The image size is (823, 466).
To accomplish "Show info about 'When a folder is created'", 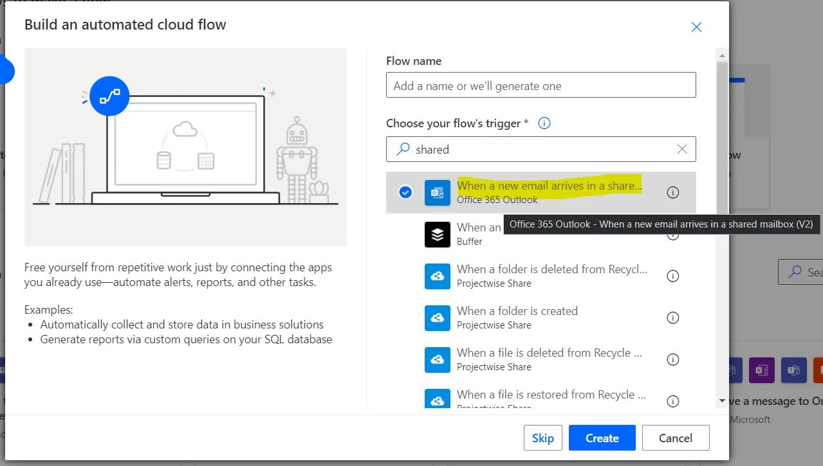I will 672,318.
